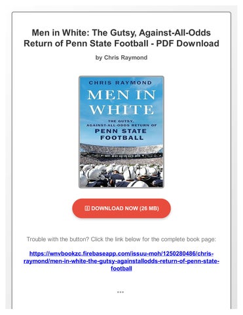Click the URL line starting with 'https://wnvbookzc'
Viewport: 243px width, 315px height.
(x=121, y=254)
